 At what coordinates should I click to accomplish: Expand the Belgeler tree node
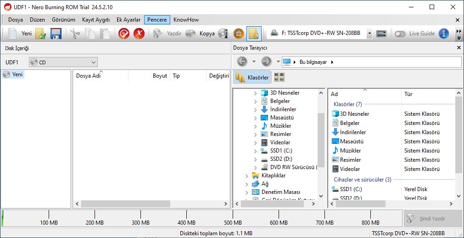[255, 102]
